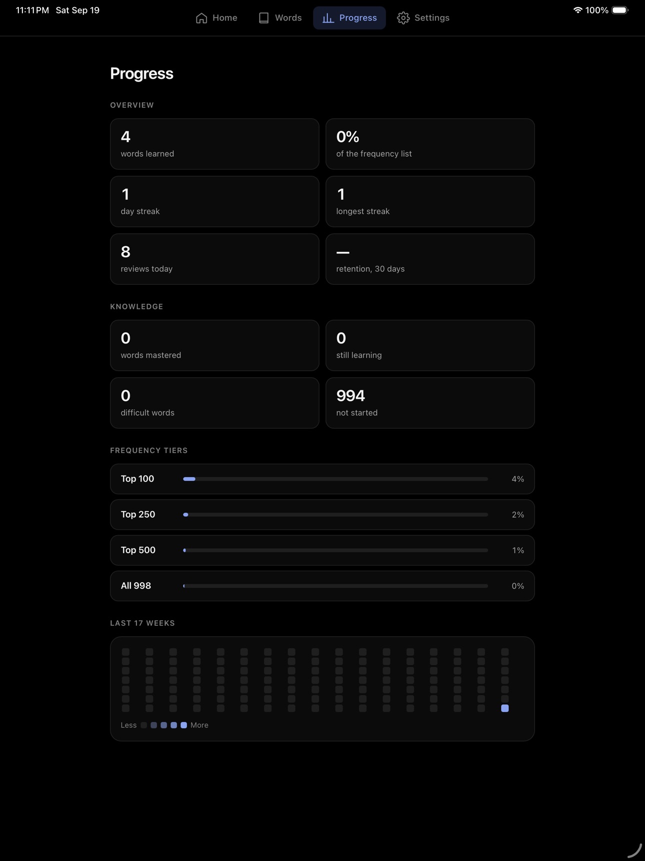Open the "of the frequency list" card
Viewport: 645px width, 861px height.
coord(430,144)
